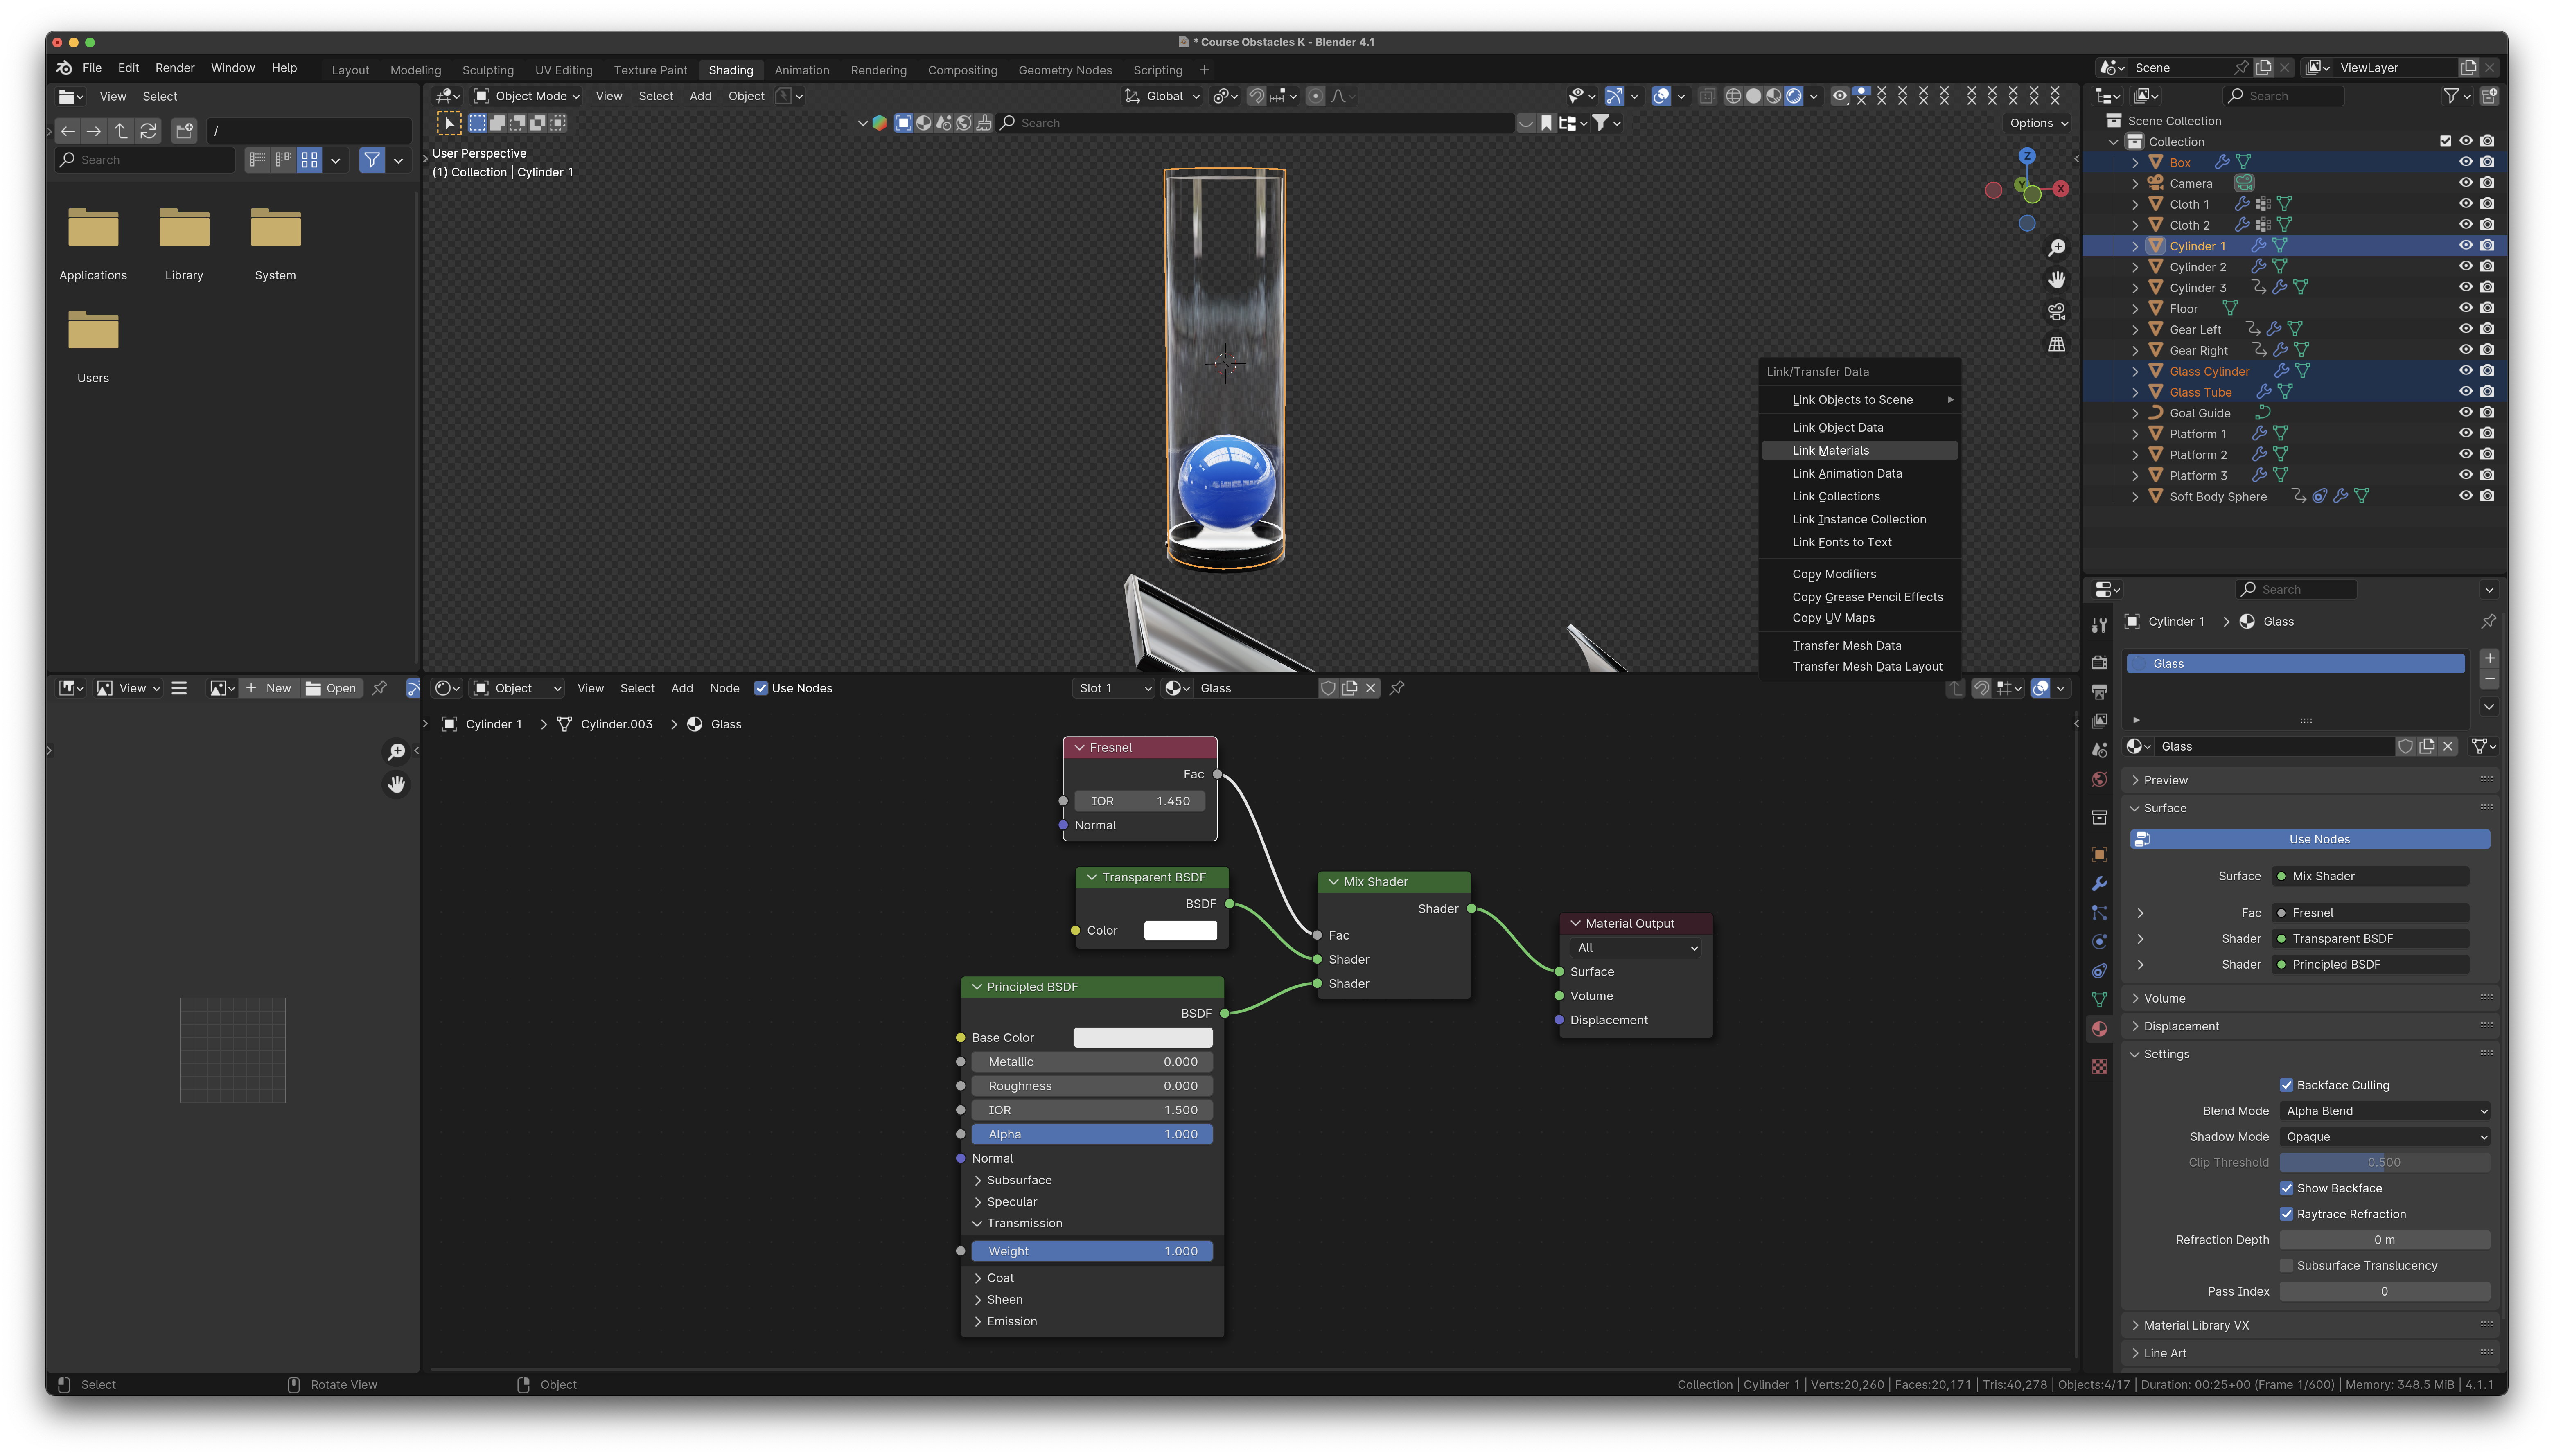This screenshot has width=2554, height=1456.
Task: Click the Roughness slider in Principled BSDF
Action: click(1092, 1086)
